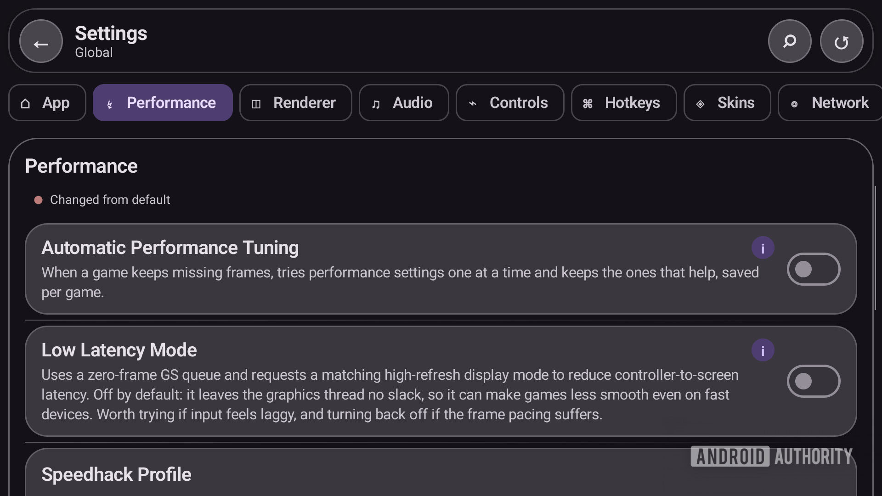
Task: Switch to the Renderer tab
Action: pos(296,103)
